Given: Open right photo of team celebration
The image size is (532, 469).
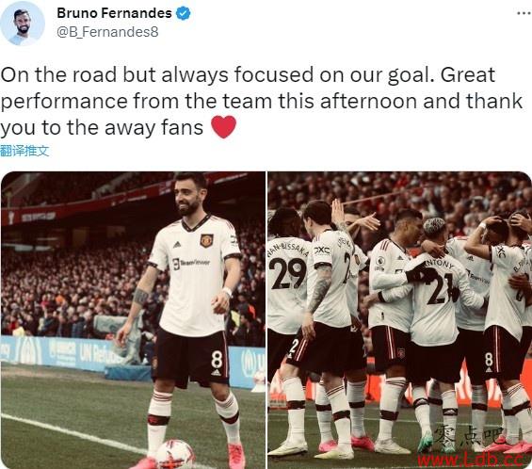Looking at the screenshot, I should click(399, 320).
